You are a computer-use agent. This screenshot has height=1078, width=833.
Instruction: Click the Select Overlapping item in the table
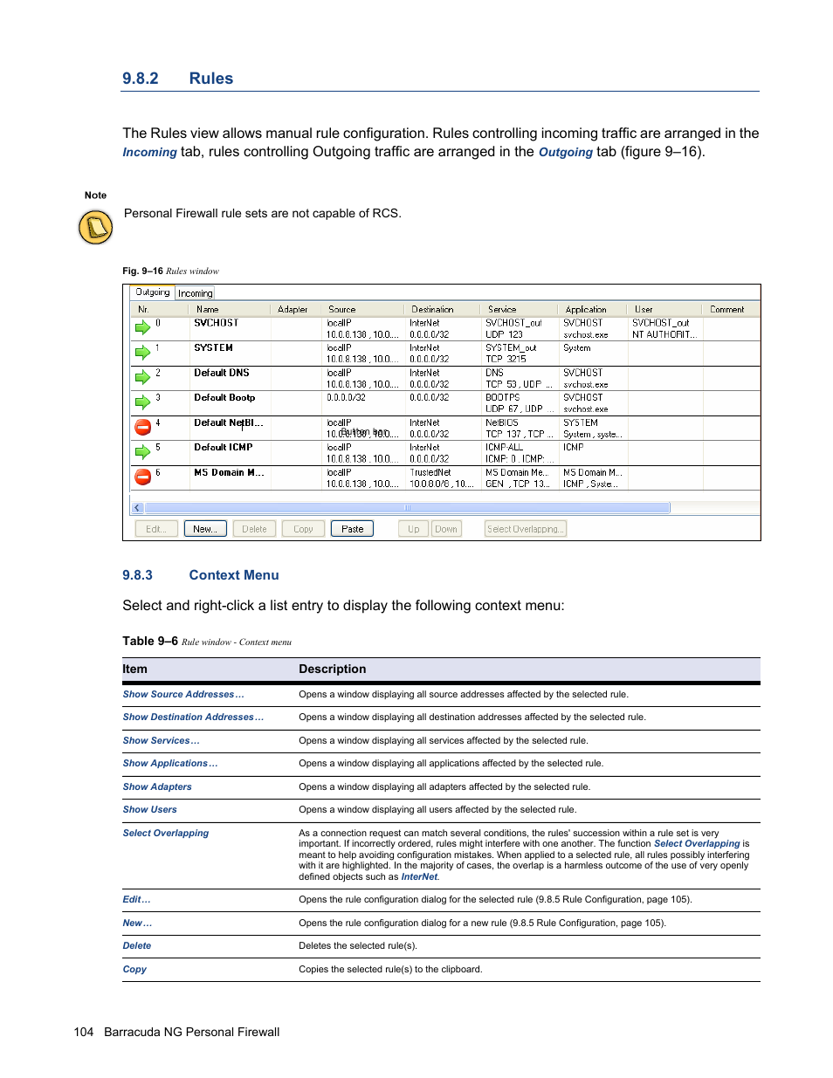coord(166,834)
